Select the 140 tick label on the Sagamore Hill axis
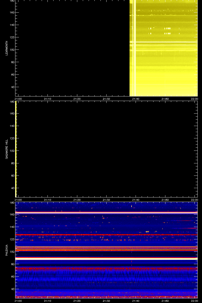Viewport: 202px width, 303px height. pyautogui.click(x=12, y=126)
